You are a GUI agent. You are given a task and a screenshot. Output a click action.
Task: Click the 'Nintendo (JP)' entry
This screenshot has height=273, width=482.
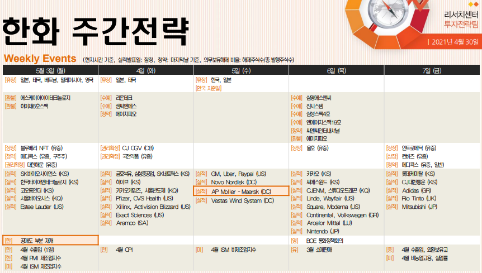click(323, 231)
